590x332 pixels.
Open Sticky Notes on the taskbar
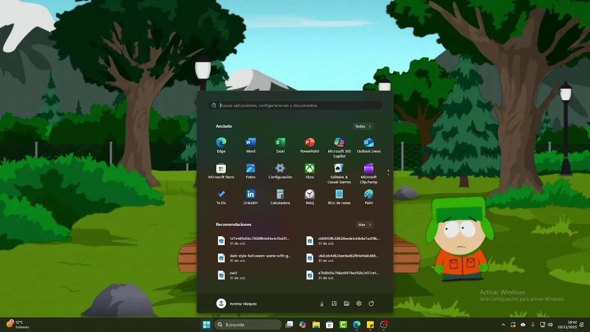click(x=370, y=325)
